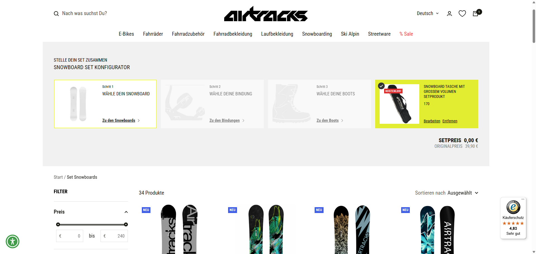This screenshot has width=536, height=254.
Task: Open the user account icon
Action: 449,13
